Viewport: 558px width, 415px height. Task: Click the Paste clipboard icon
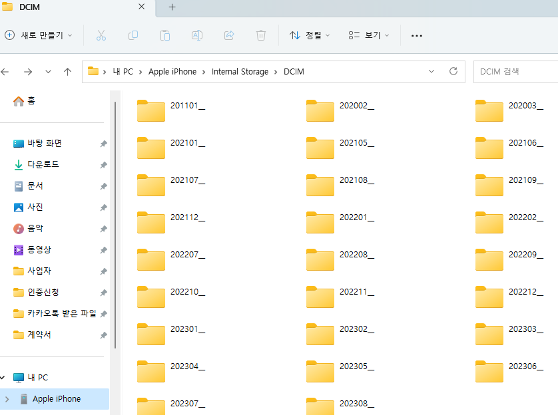point(165,35)
